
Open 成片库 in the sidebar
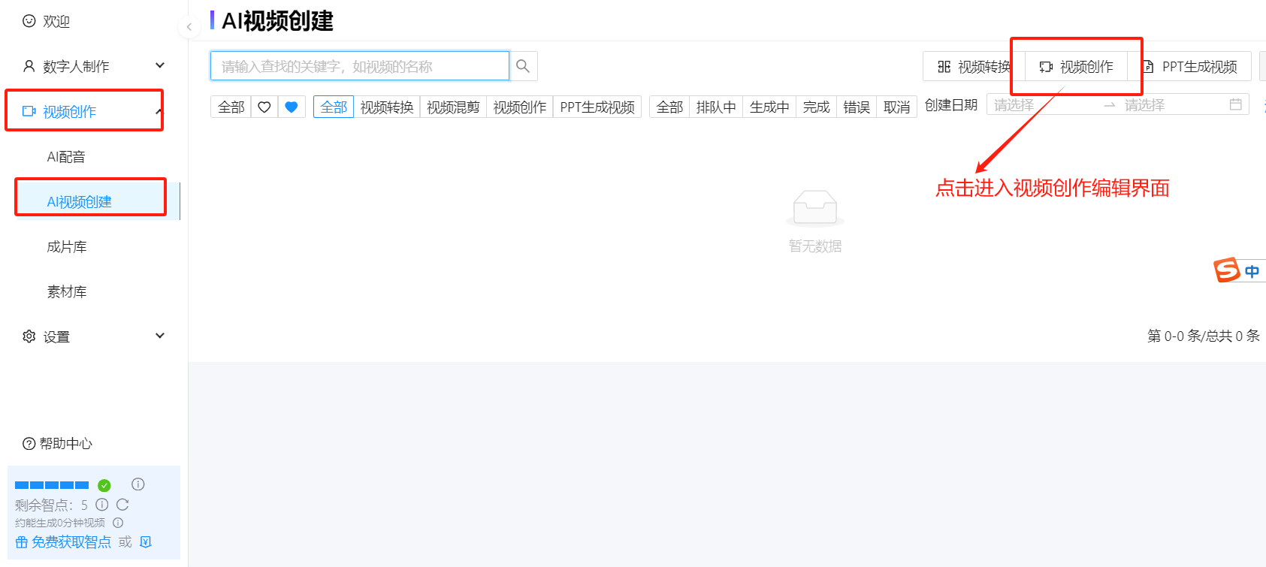67,247
